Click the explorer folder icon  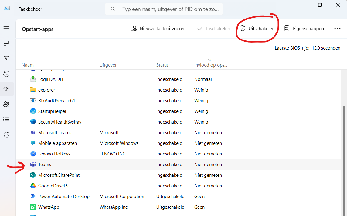[33, 90]
